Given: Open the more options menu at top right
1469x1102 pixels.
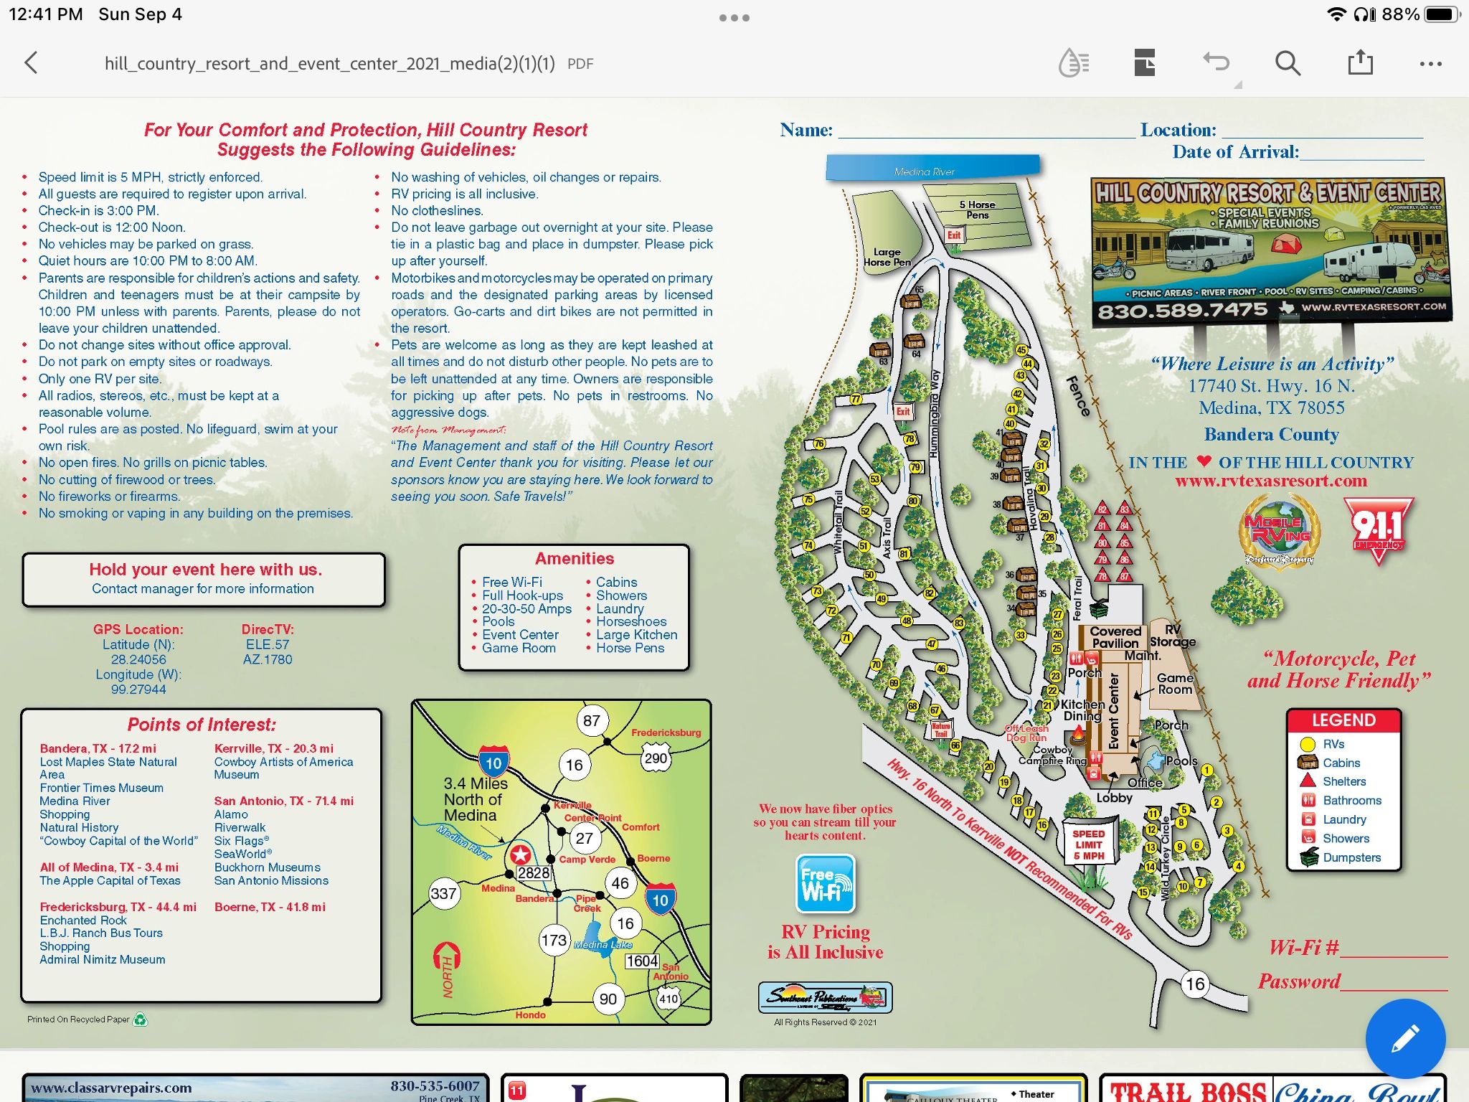Looking at the screenshot, I should coord(1430,63).
